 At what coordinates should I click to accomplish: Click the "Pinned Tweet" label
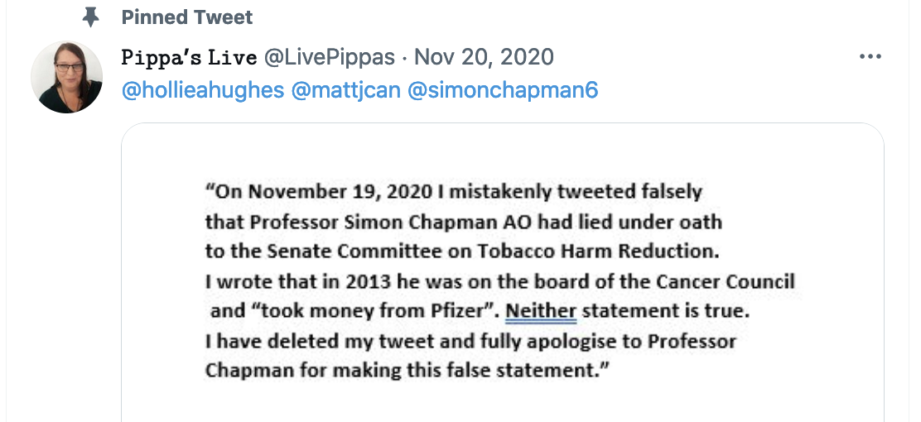pos(186,17)
